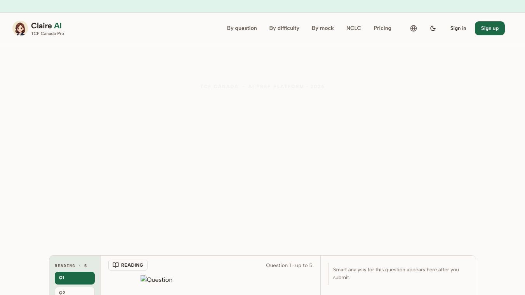525x295 pixels.
Task: Click the green Sign up button
Action: pos(490,28)
